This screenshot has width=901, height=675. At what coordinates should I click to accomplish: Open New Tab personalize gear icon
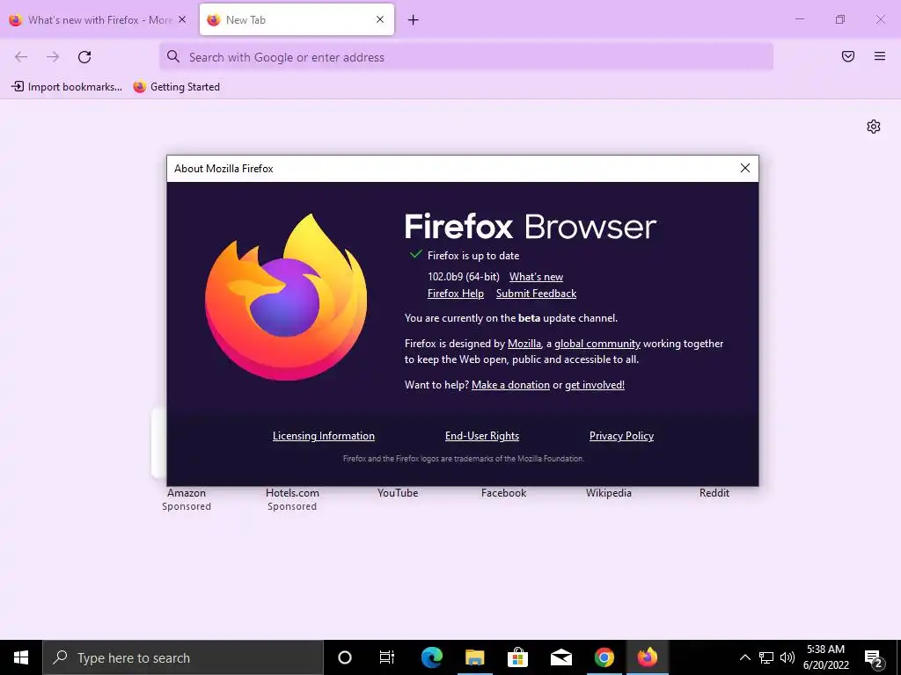(x=874, y=127)
